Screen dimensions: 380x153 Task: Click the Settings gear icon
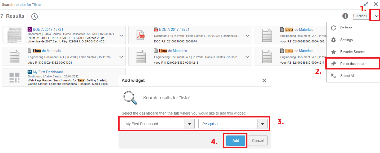334,40
